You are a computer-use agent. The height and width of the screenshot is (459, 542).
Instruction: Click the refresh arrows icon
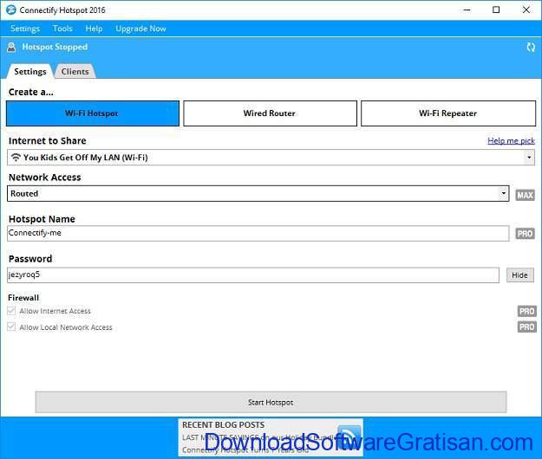531,48
